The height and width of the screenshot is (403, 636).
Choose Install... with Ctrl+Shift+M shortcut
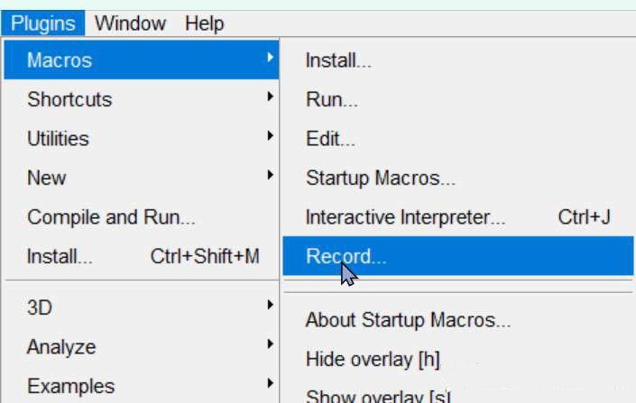[141, 256]
